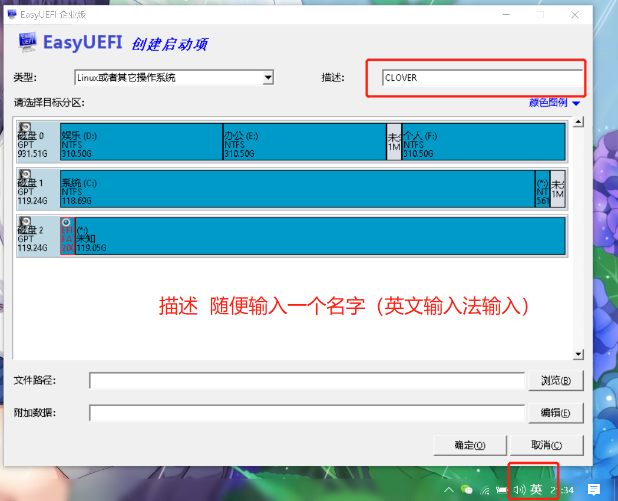The image size is (618, 501).
Task: Open the notification action center icon
Action: click(594, 489)
